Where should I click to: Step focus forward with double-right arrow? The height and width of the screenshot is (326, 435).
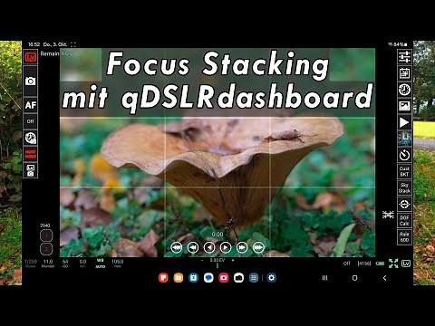click(x=242, y=247)
